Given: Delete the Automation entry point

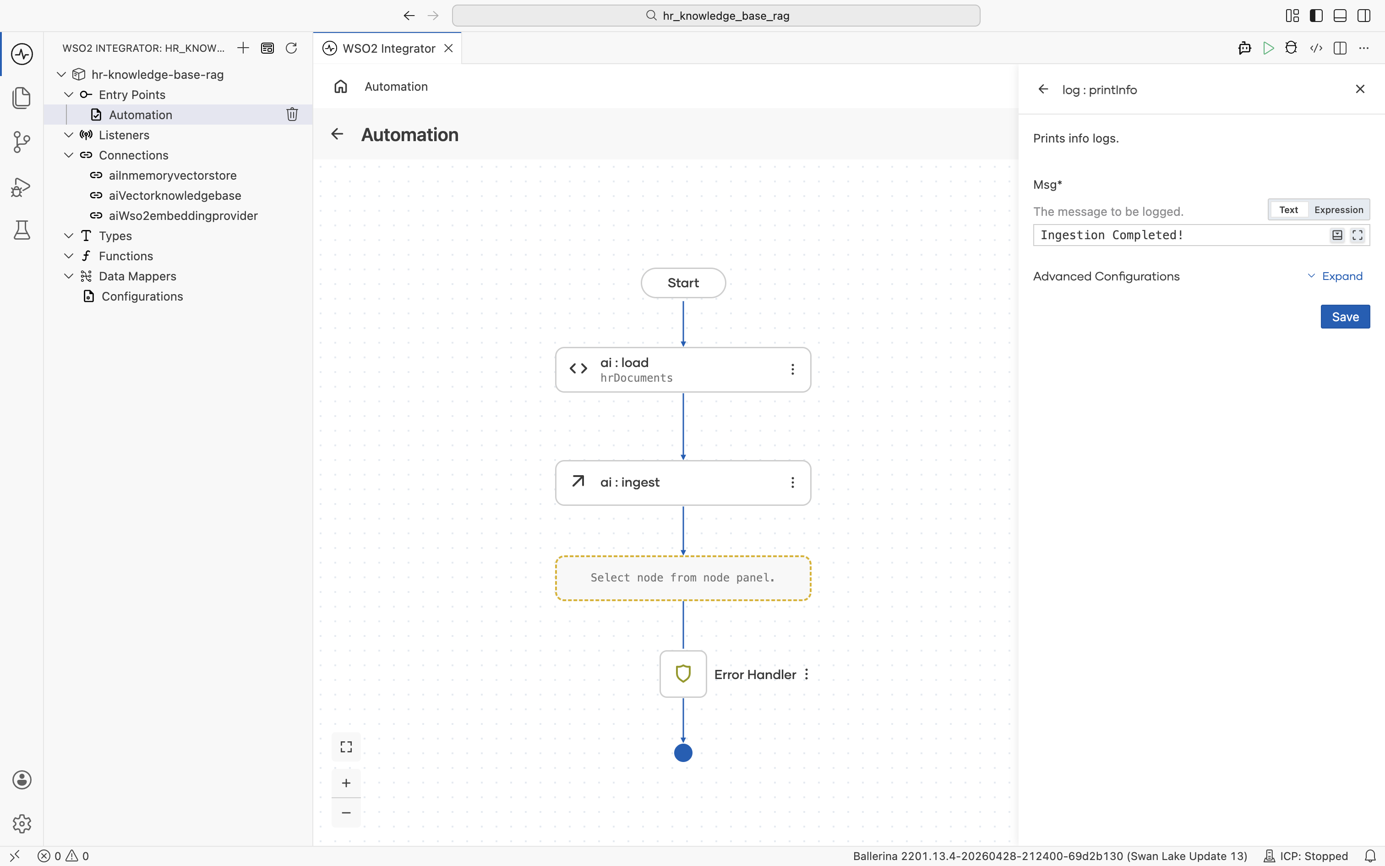Looking at the screenshot, I should (x=292, y=115).
